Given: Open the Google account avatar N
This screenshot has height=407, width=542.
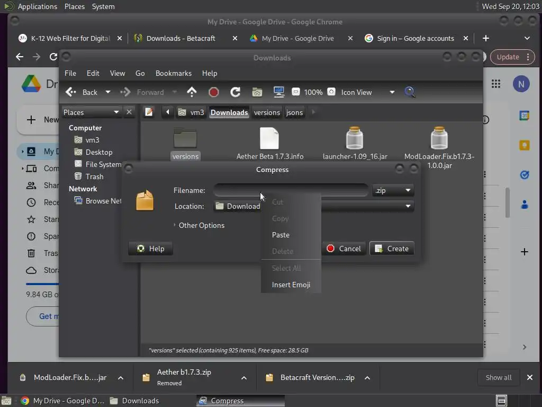Looking at the screenshot, I should tap(521, 84).
